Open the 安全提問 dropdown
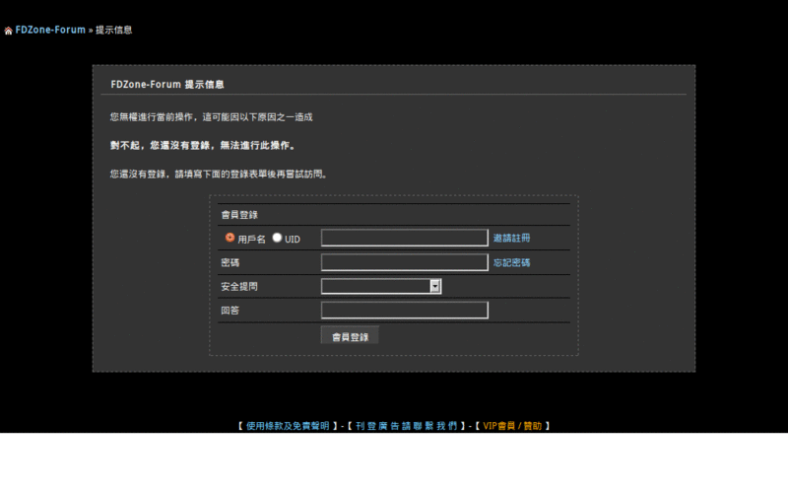788x490 pixels. 381,286
